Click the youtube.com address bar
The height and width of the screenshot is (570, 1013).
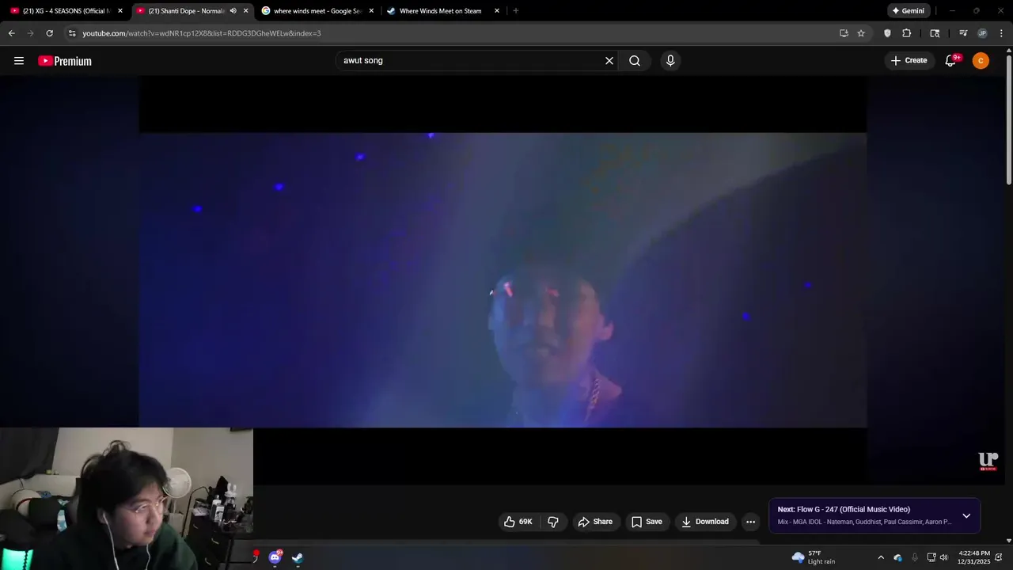coord(451,33)
